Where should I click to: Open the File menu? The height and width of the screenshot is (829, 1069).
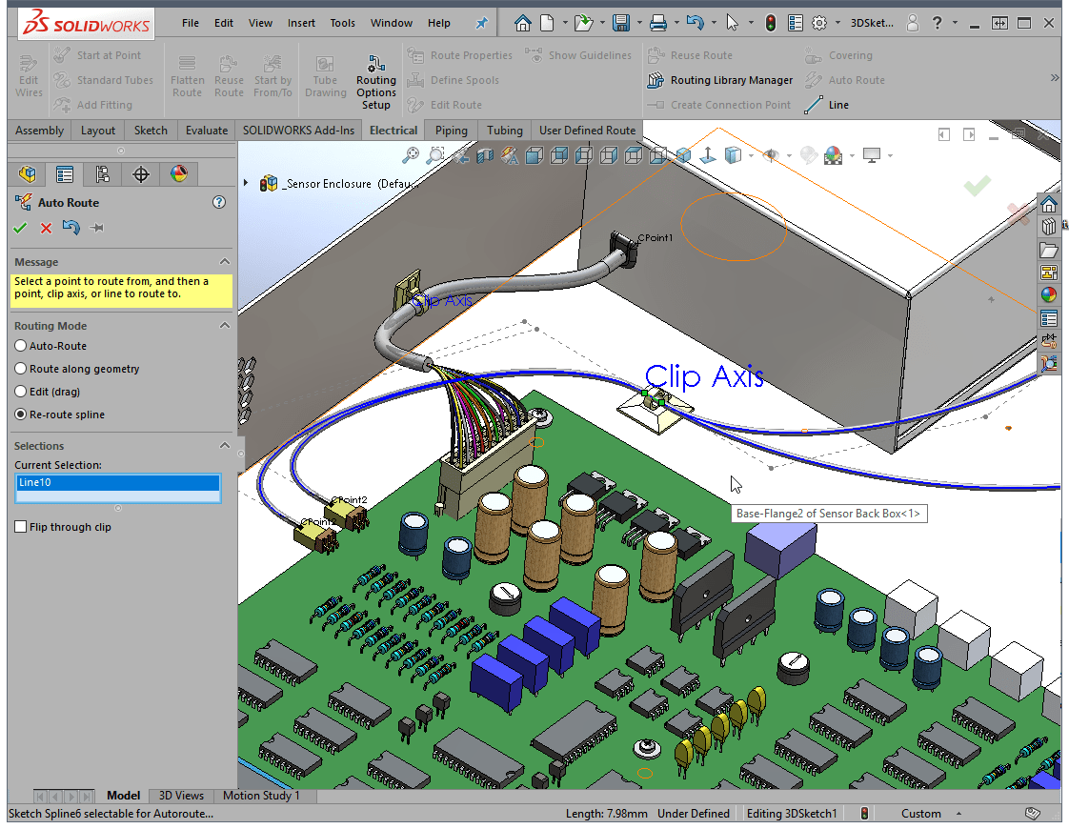click(x=191, y=23)
